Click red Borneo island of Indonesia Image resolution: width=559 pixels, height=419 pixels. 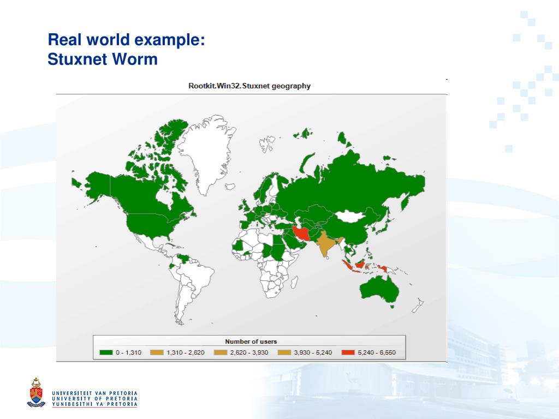click(x=360, y=265)
